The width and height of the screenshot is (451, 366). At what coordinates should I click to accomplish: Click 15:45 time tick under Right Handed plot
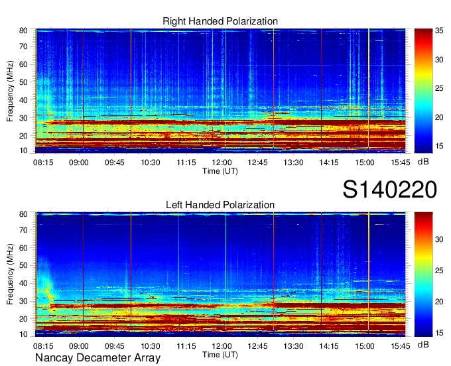tap(401, 162)
